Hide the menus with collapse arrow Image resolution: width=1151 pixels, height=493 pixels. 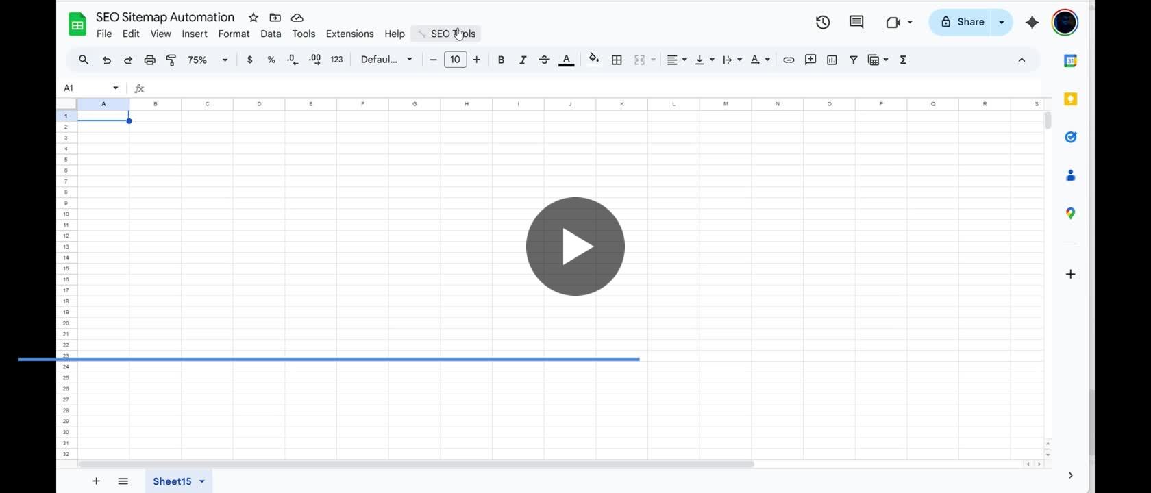pyautogui.click(x=1022, y=60)
